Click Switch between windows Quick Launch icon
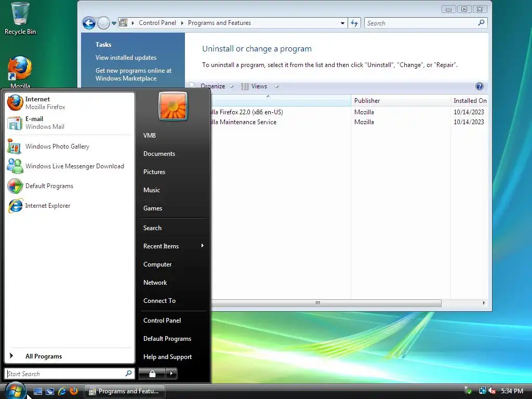This screenshot has height=399, width=532. point(50,391)
